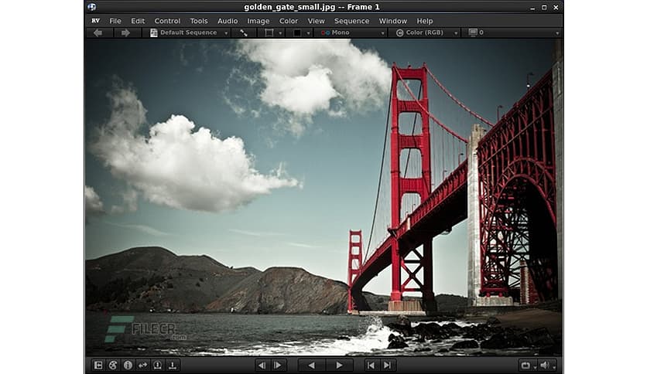The image size is (647, 374).
Task: Open the Color menu
Action: (289, 21)
